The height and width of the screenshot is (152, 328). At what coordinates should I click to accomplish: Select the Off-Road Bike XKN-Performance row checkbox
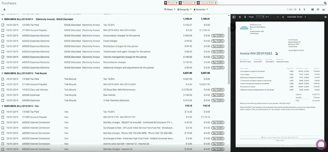click(3, 90)
